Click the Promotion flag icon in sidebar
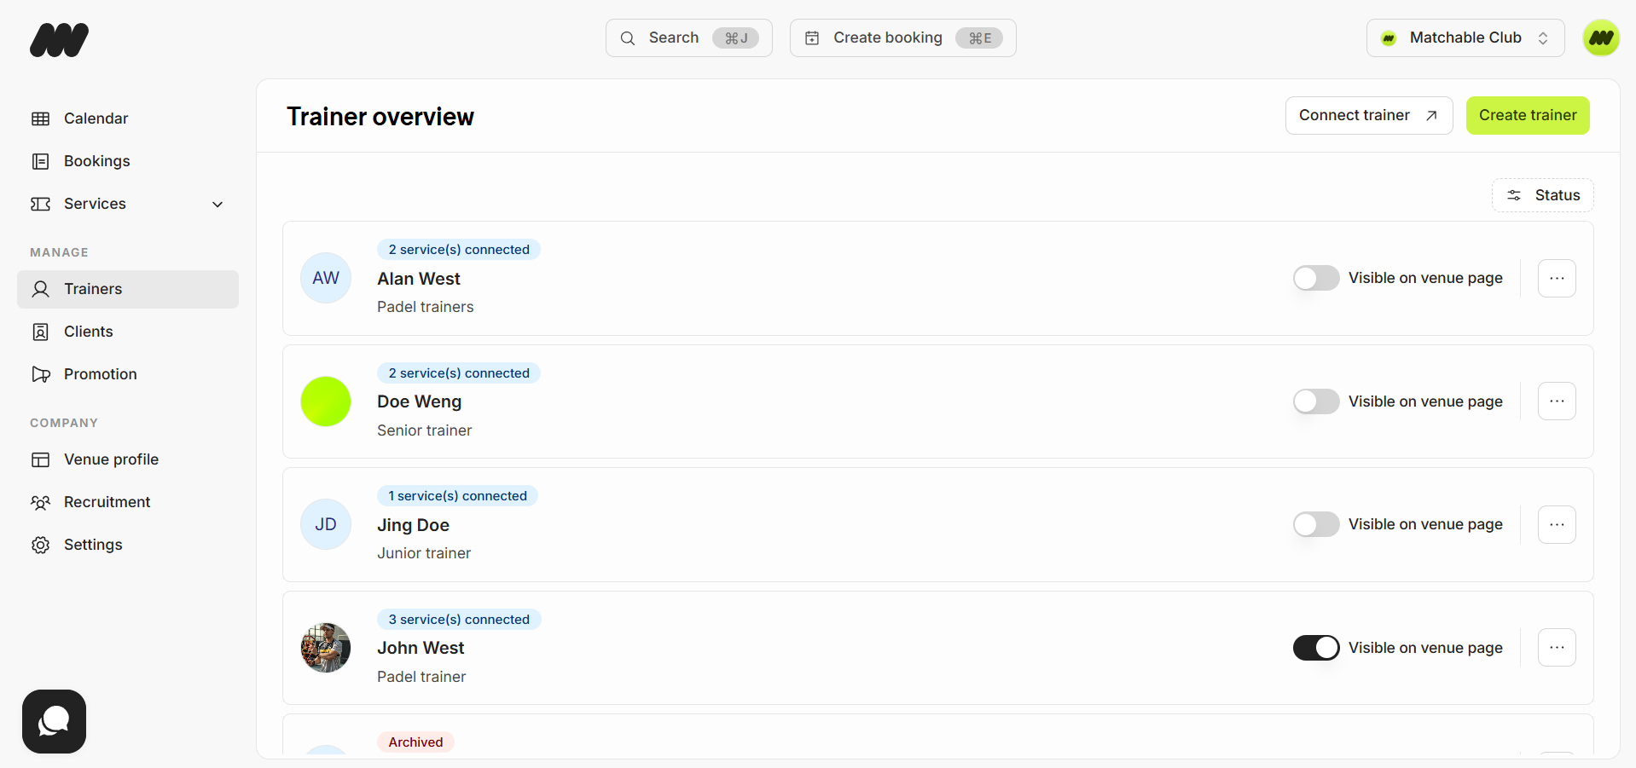Image resolution: width=1636 pixels, height=768 pixels. pyautogui.click(x=40, y=374)
